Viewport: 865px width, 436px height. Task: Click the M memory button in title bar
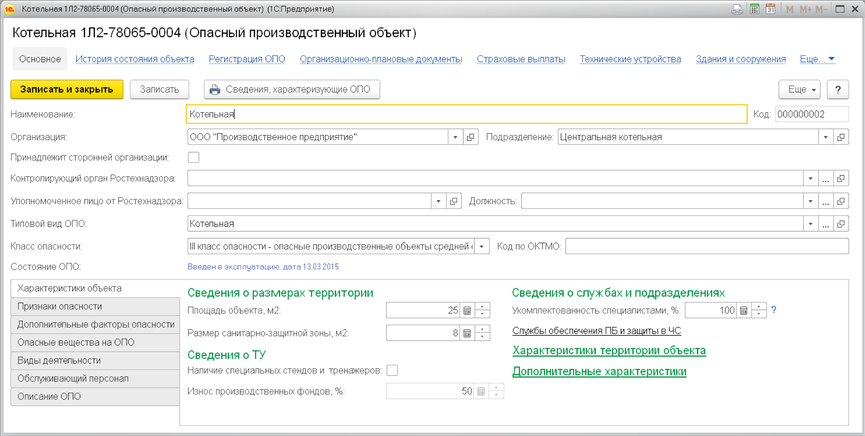pos(790,9)
